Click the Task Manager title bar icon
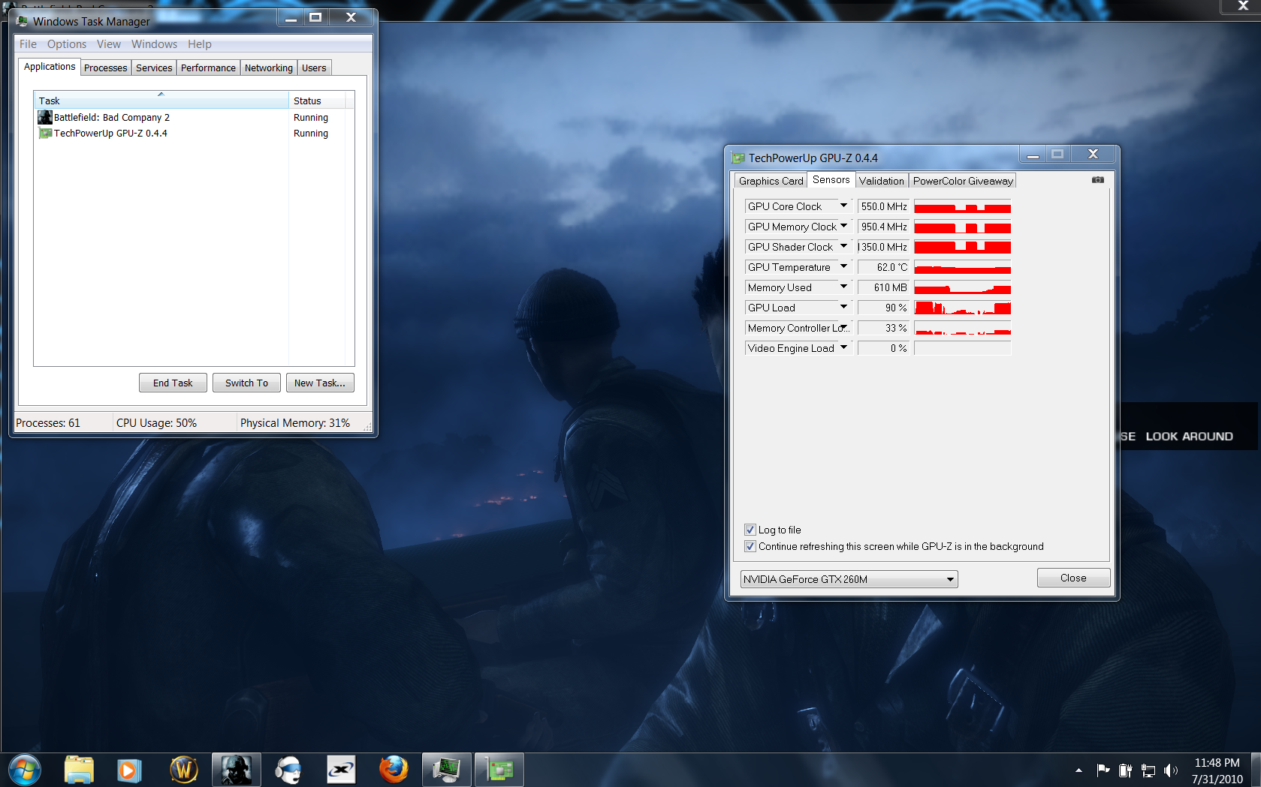The width and height of the screenshot is (1261, 787). [x=23, y=21]
